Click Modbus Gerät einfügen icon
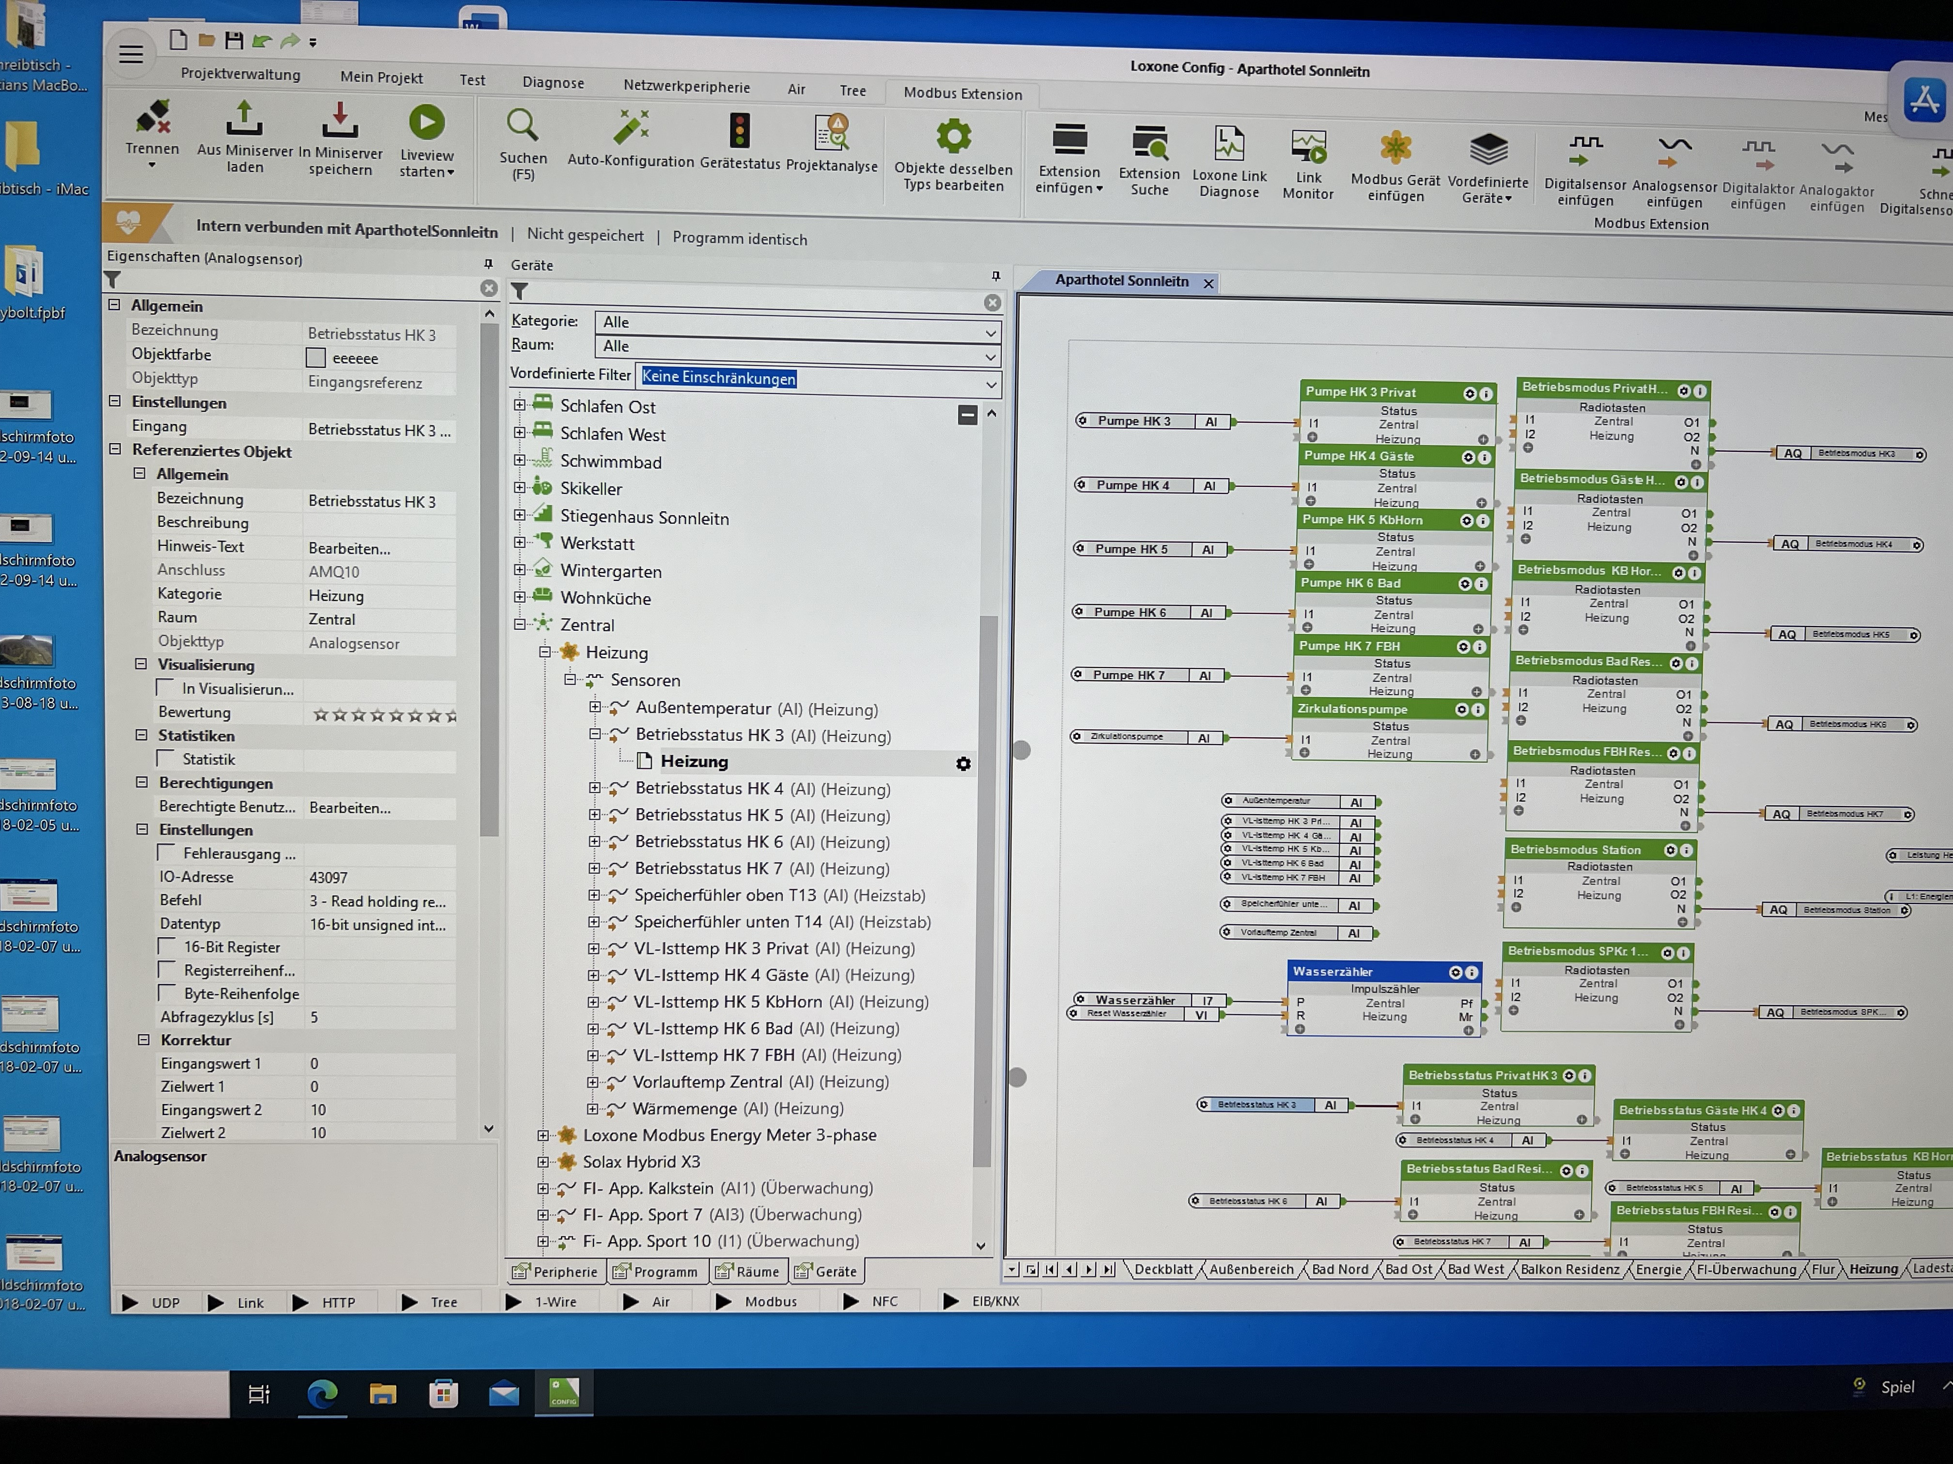 click(x=1396, y=148)
